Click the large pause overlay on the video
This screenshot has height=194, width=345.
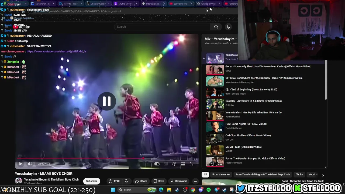[x=107, y=101]
